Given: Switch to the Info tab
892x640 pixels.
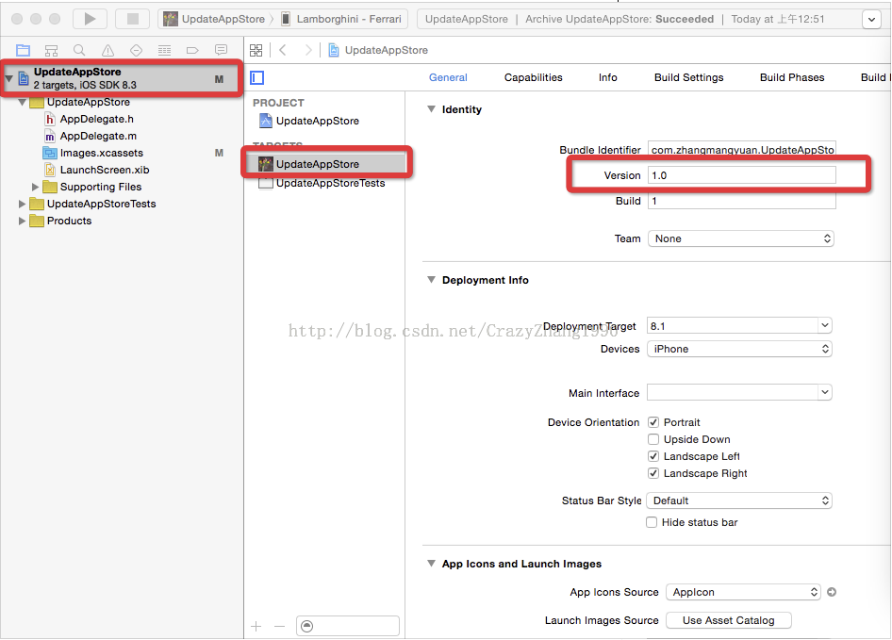Looking at the screenshot, I should (607, 77).
